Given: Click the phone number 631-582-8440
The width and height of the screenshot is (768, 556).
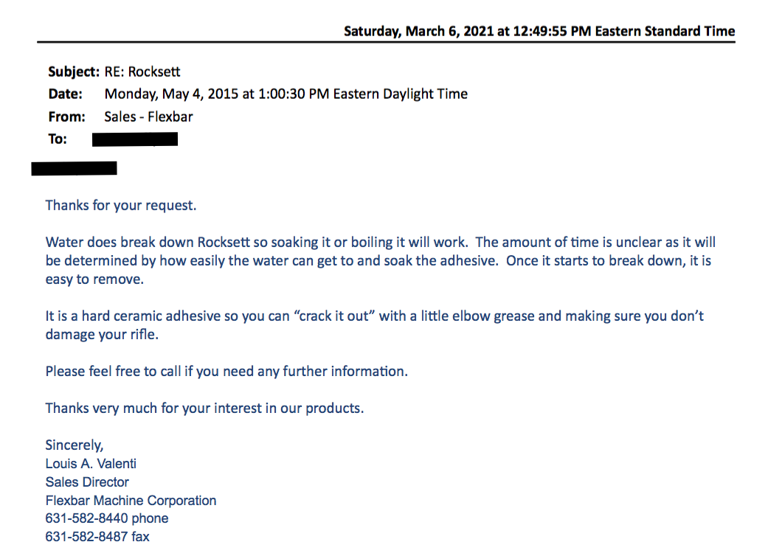Looking at the screenshot, I should tap(87, 519).
